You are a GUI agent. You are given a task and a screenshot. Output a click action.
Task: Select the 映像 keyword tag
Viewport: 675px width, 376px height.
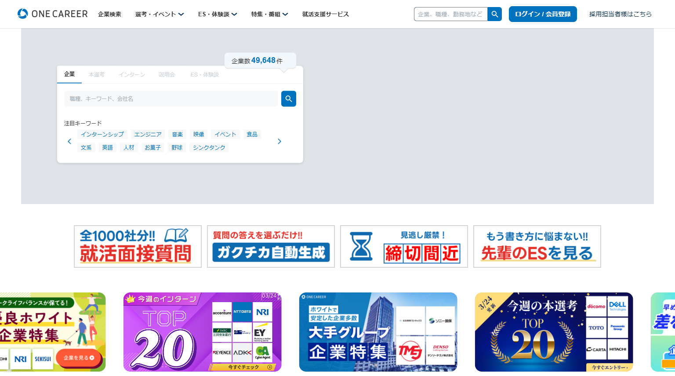pos(199,135)
